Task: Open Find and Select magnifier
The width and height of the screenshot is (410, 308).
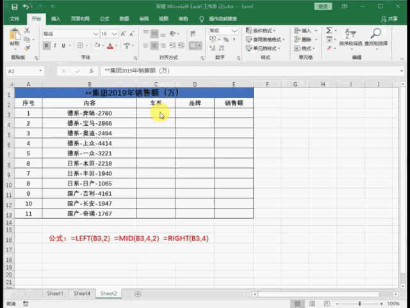Action: click(x=376, y=38)
